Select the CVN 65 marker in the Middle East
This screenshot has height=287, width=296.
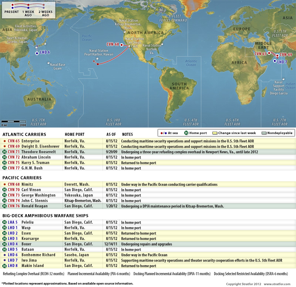coord(269,53)
